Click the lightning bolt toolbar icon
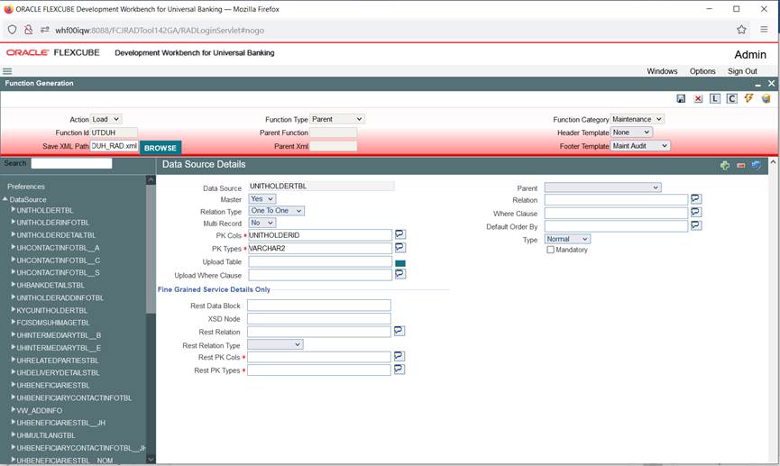 [748, 98]
